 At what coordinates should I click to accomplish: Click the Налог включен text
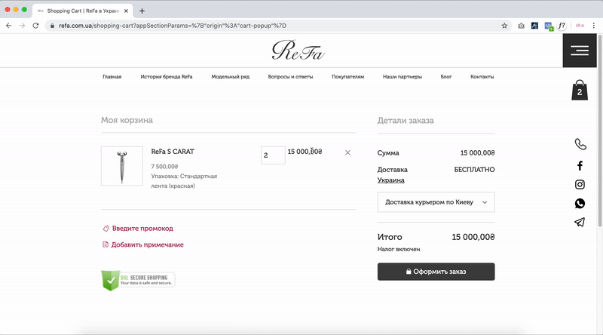point(399,249)
